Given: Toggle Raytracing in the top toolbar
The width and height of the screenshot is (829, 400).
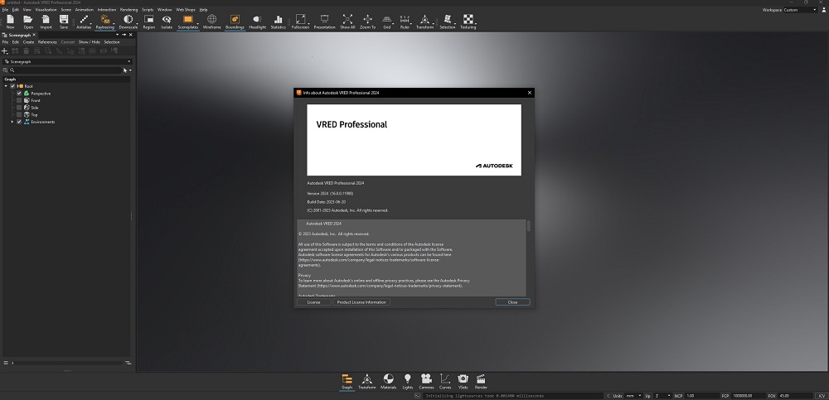Looking at the screenshot, I should 104,20.
